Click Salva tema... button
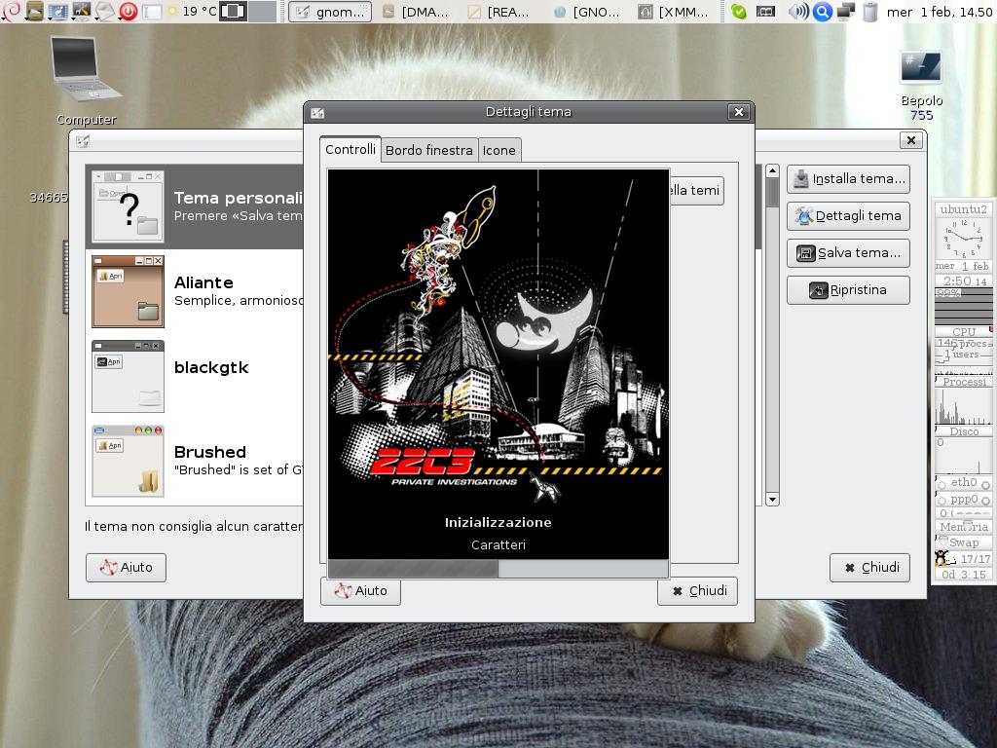 [848, 252]
